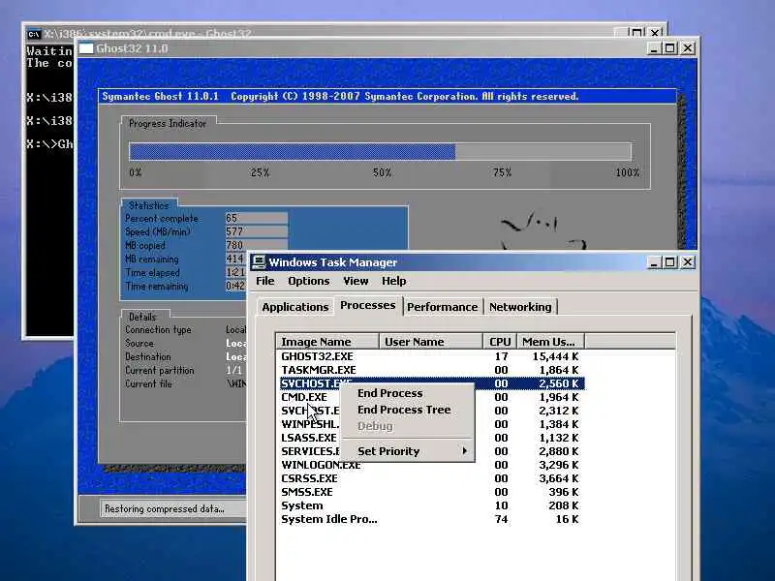The height and width of the screenshot is (581, 775).
Task: Click the Task Manager title bar icon
Action: coord(259,262)
